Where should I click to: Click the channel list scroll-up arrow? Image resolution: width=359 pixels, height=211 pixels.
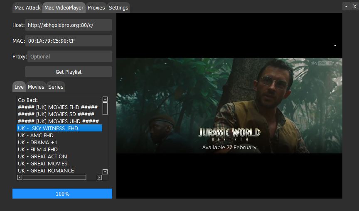tap(105, 99)
